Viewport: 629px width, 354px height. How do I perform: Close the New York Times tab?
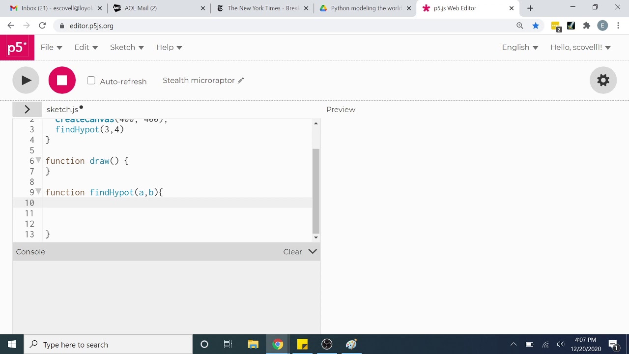pos(306,8)
